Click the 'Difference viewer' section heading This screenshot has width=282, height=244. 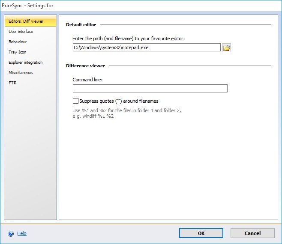[x=85, y=66]
